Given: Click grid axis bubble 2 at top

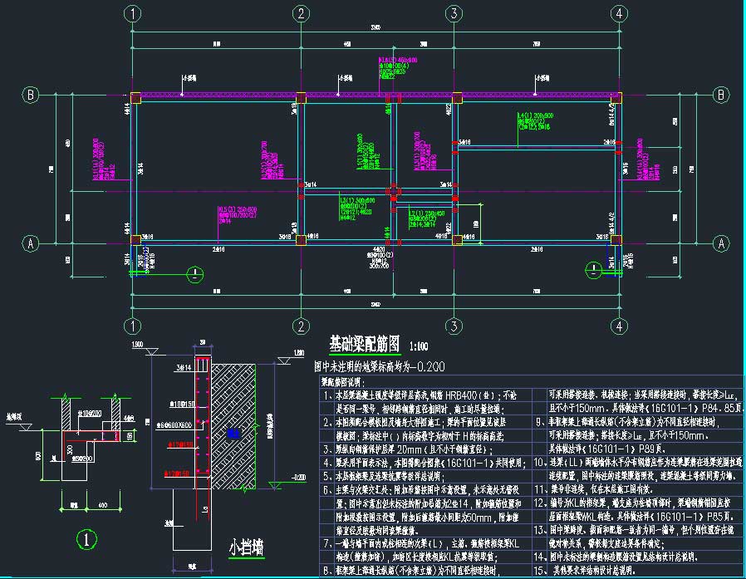Looking at the screenshot, I should click(x=301, y=14).
